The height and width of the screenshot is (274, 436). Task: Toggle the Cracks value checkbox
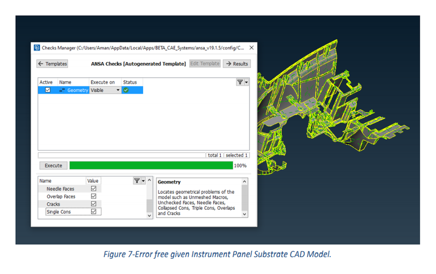(x=93, y=204)
